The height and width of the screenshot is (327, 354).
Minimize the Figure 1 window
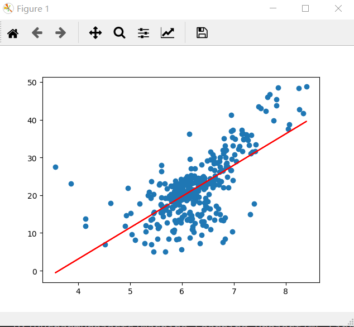pyautogui.click(x=273, y=8)
